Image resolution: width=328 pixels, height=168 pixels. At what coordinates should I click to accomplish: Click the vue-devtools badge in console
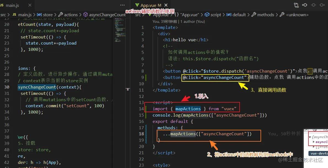318,153
